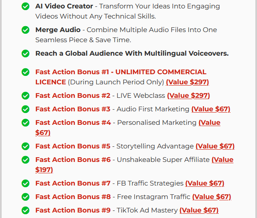Click checkmark icon for Fast Action Bonus #2
The image size is (257, 218).
click(x=26, y=96)
